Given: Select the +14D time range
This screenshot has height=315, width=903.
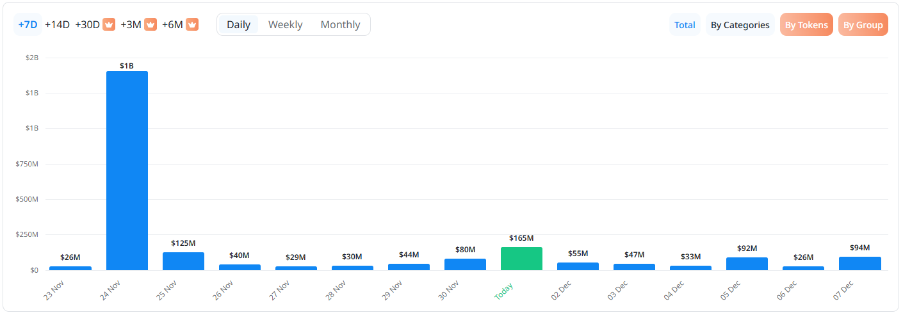Looking at the screenshot, I should [x=57, y=25].
